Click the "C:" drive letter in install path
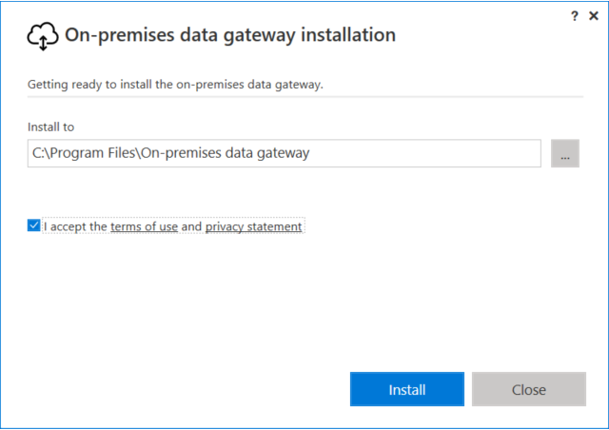The image size is (609, 430). 37,153
